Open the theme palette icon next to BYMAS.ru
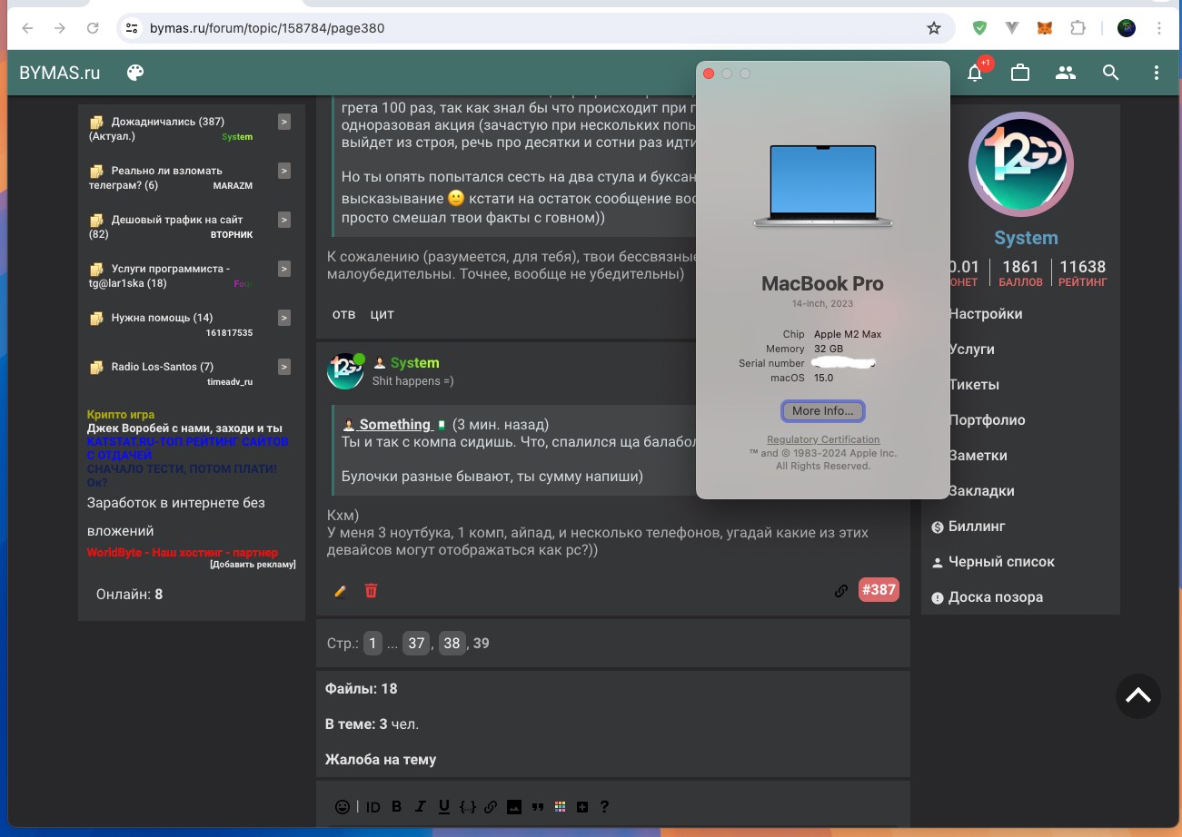 tap(135, 73)
